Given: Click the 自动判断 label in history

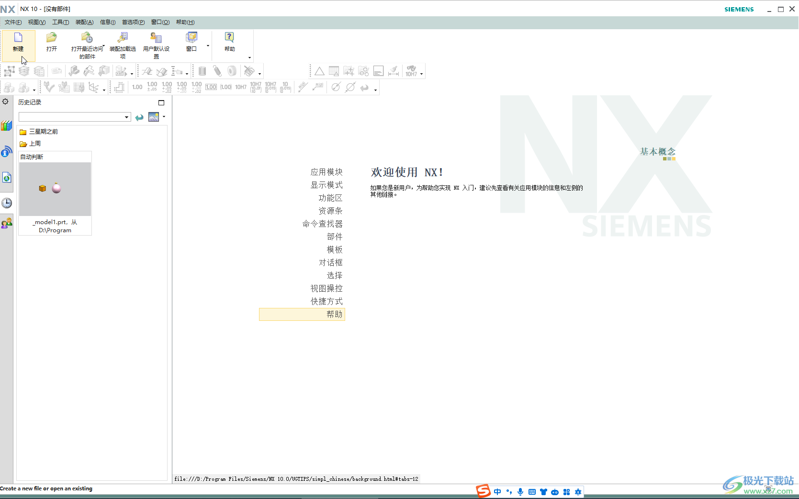Looking at the screenshot, I should tap(32, 157).
